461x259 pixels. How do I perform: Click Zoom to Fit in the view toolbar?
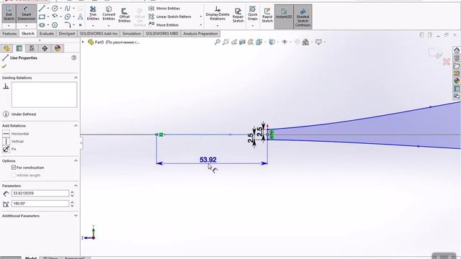[217, 42]
